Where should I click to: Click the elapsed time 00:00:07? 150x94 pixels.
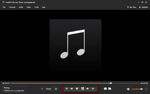tap(6, 83)
